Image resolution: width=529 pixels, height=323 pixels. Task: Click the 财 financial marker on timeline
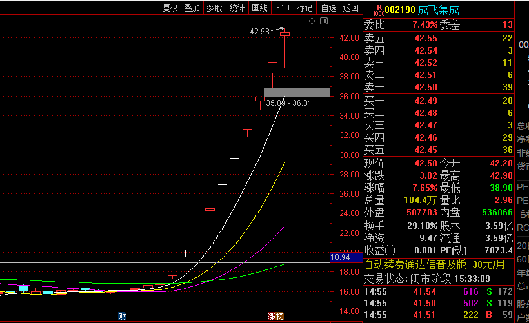(x=122, y=317)
